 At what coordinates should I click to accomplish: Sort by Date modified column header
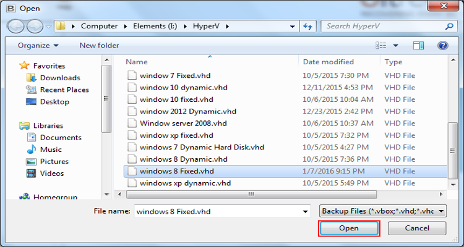329,62
